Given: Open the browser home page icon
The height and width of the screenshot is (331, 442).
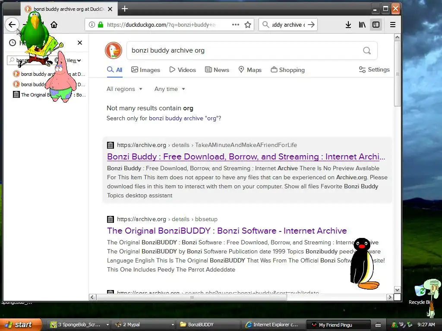Looking at the screenshot, I should tap(54, 25).
